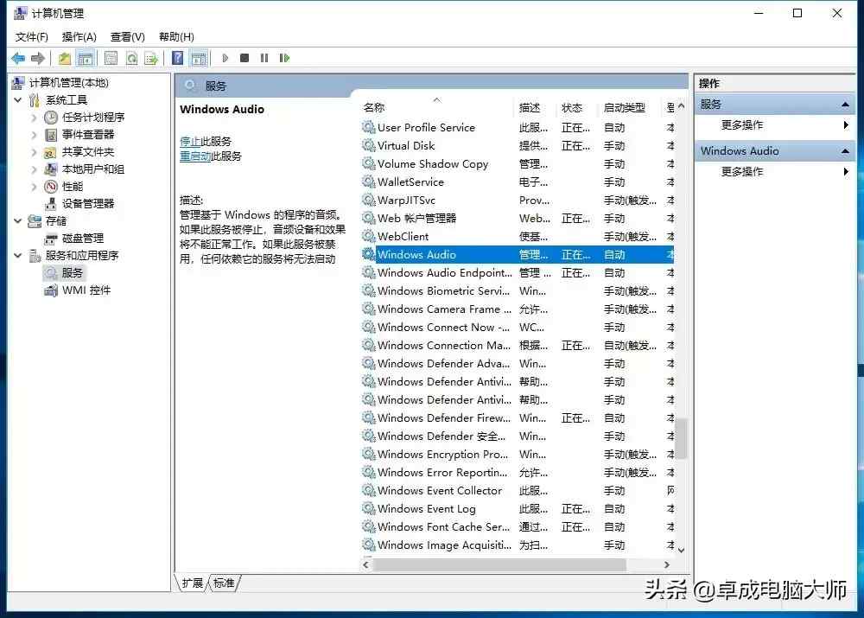Image resolution: width=864 pixels, height=618 pixels.
Task: Open the Help toolbar icon
Action: [x=177, y=58]
